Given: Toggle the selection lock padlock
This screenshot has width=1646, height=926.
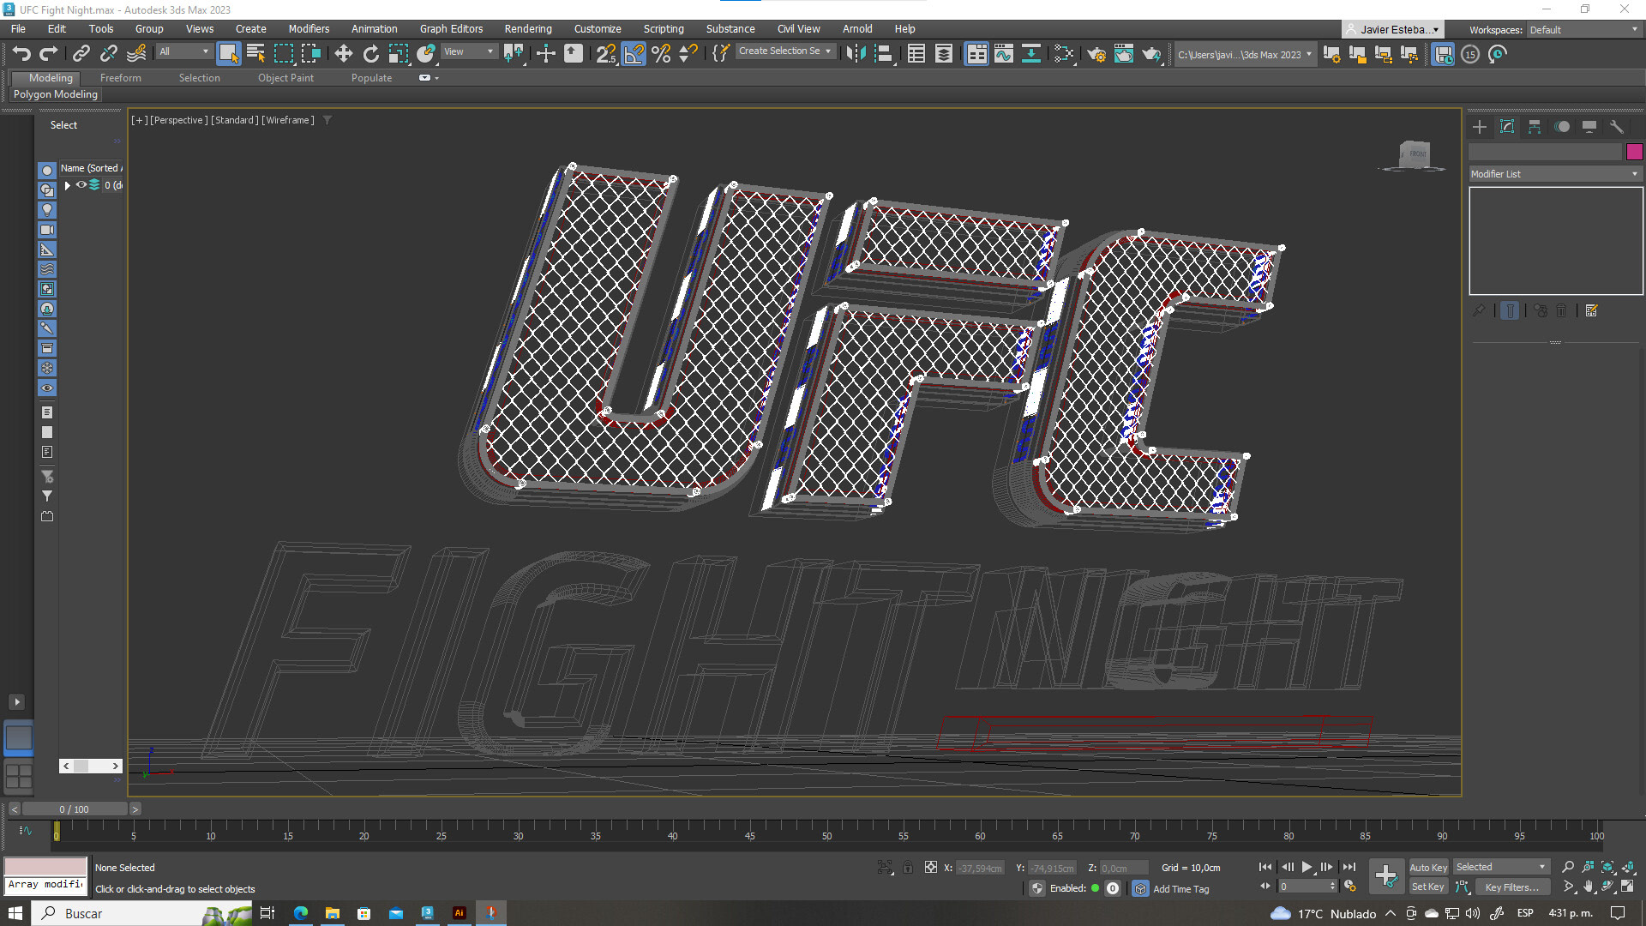Looking at the screenshot, I should coord(908,868).
